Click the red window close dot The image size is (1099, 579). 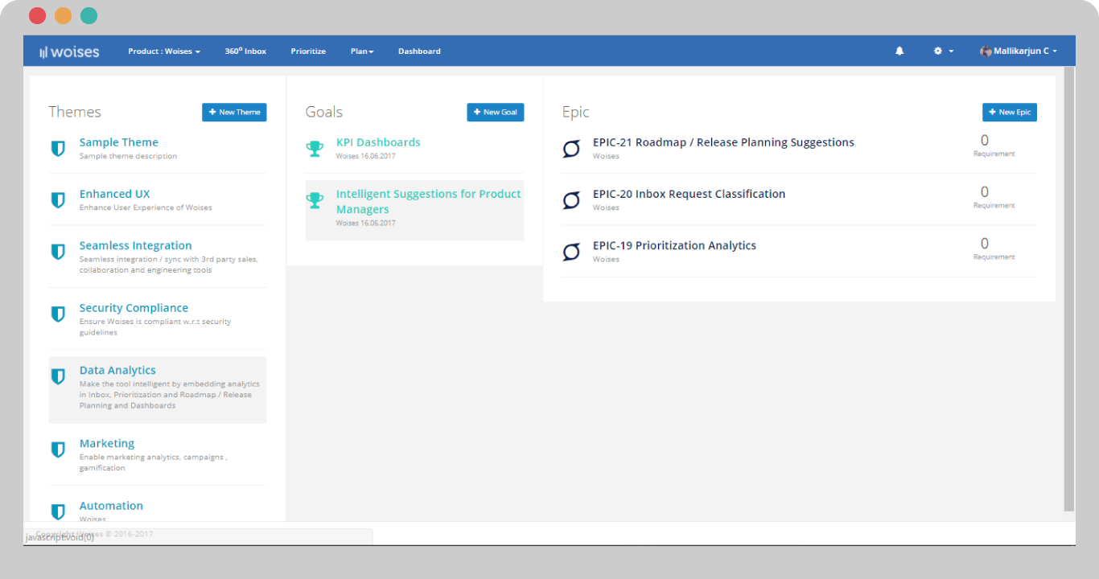click(37, 15)
